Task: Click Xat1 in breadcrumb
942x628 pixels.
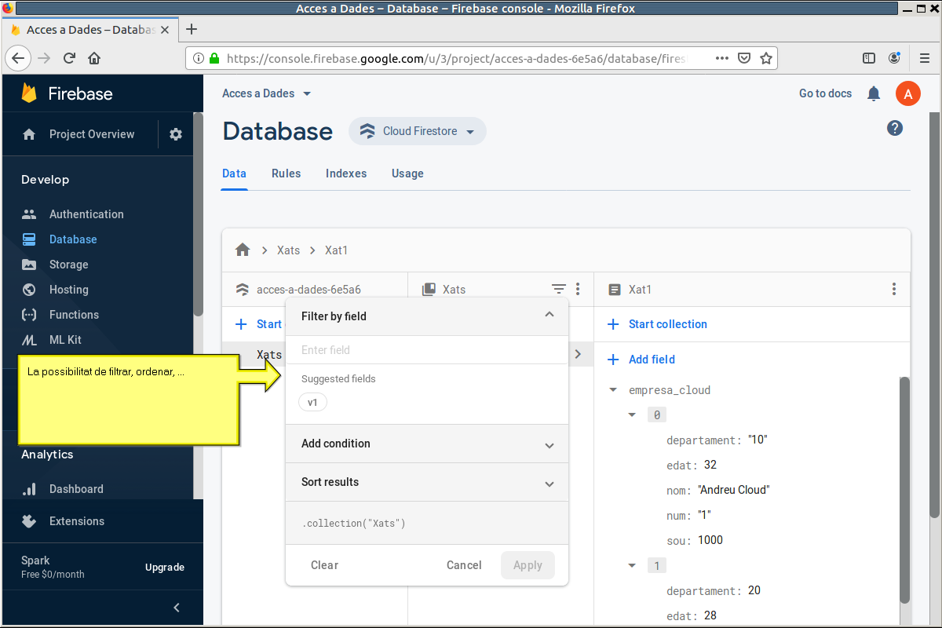Action: pos(336,250)
